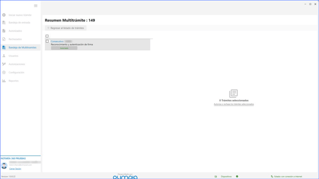Collapse the sidebar with the hamburger icon
319x179 pixels.
click(x=36, y=6)
